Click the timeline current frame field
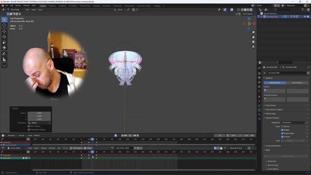Image resolution: width=311 pixels, height=175 pixels. click(220, 136)
